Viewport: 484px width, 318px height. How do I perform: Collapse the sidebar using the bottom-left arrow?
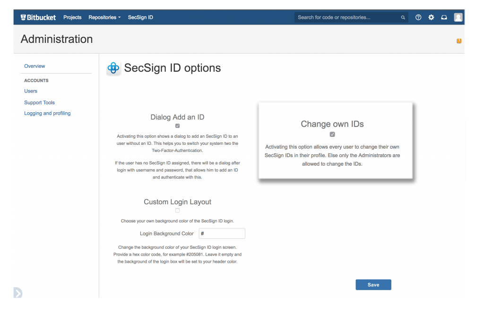coord(17,293)
